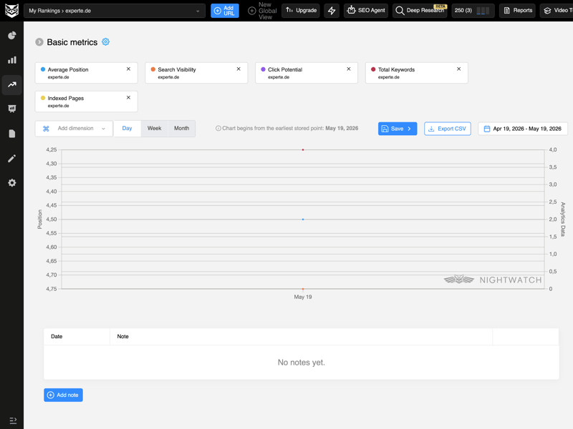Click the yellow Indexed Pages color dot

pyautogui.click(x=43, y=98)
